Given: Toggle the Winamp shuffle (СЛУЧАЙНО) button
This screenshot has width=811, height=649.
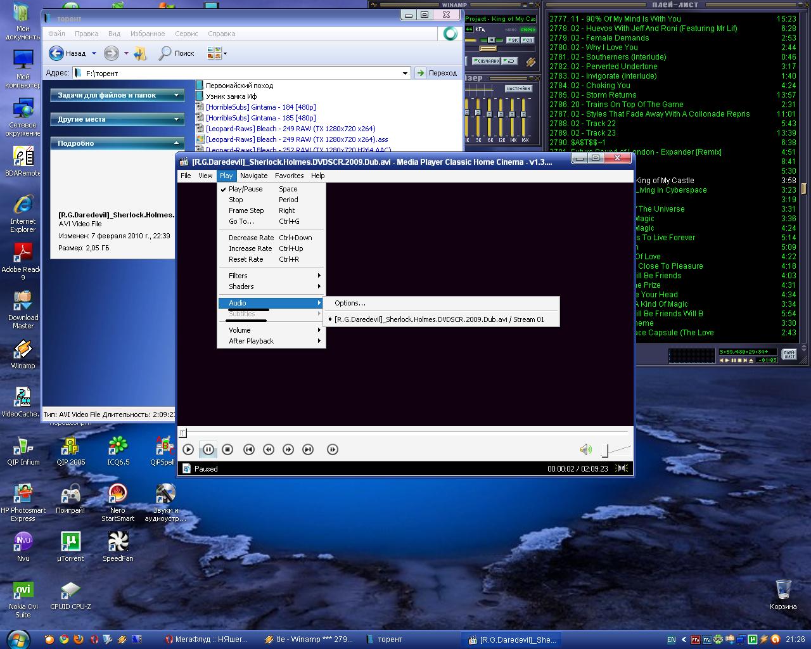Looking at the screenshot, I should coord(487,61).
